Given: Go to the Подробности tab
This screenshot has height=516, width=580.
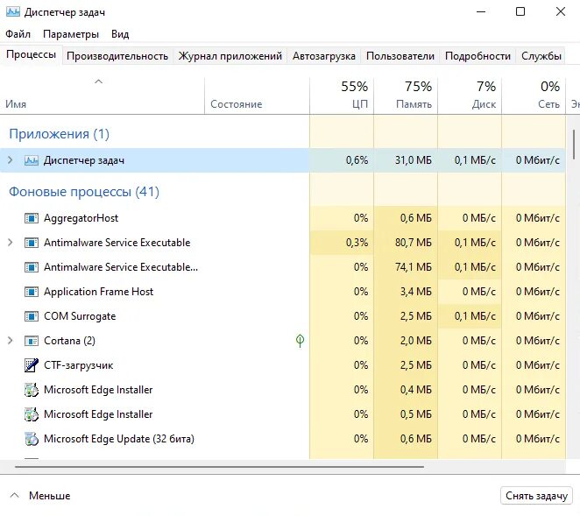Looking at the screenshot, I should 477,56.
